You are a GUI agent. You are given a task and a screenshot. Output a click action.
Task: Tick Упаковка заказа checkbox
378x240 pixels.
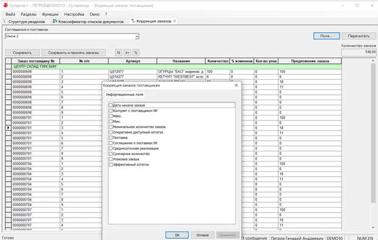pyautogui.click(x=111, y=159)
